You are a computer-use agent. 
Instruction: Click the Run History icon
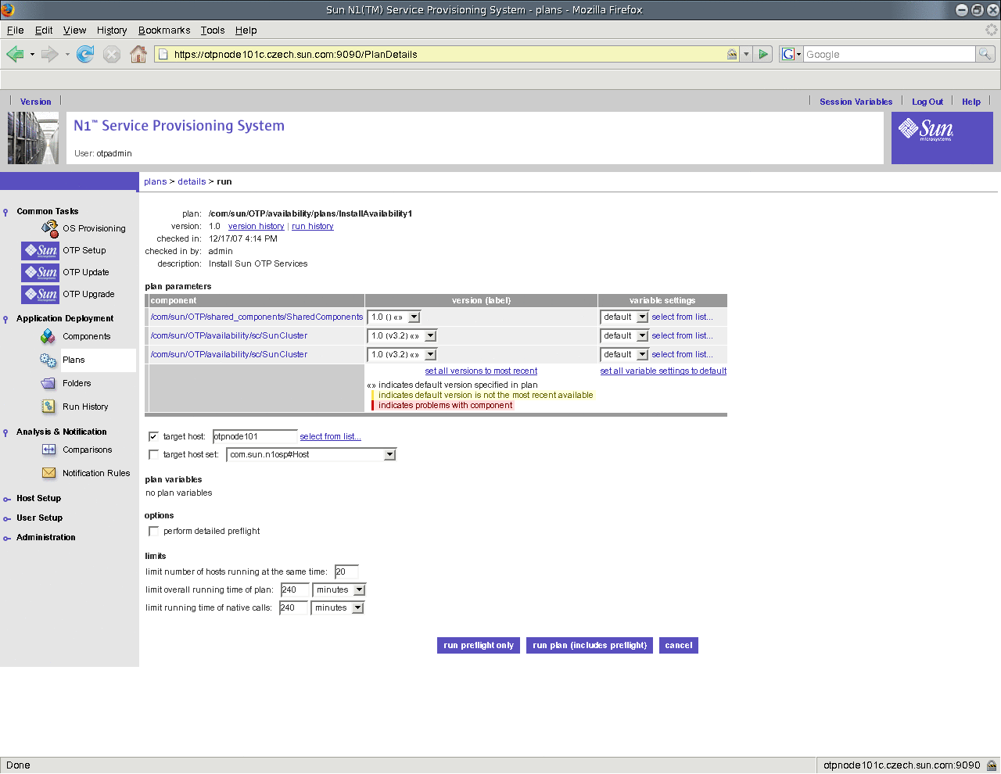[x=48, y=407]
